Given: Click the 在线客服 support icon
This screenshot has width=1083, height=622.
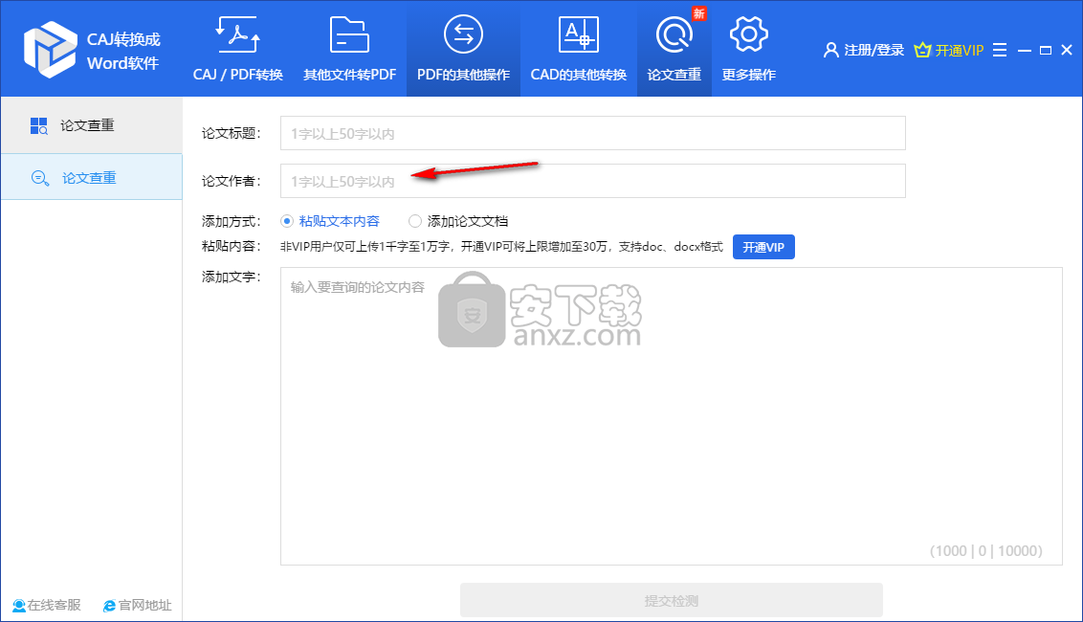Looking at the screenshot, I should point(18,606).
